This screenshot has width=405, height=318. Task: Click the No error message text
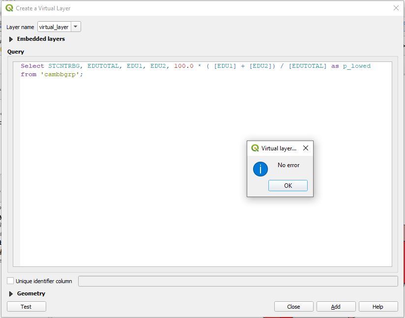click(x=288, y=165)
